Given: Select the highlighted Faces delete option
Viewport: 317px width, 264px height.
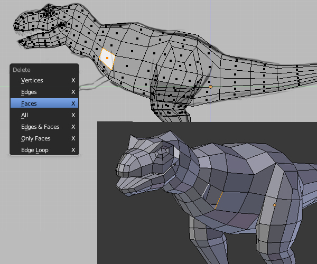Looking at the screenshot, I should click(x=44, y=103).
